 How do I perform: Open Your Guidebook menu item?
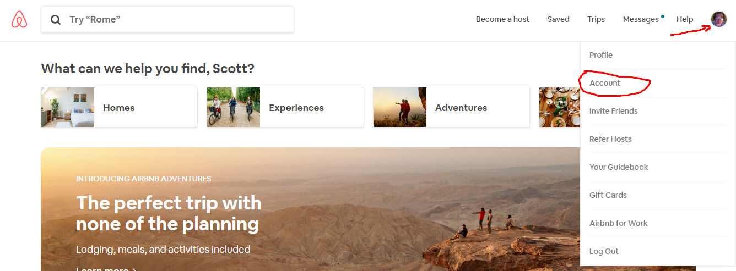click(619, 167)
